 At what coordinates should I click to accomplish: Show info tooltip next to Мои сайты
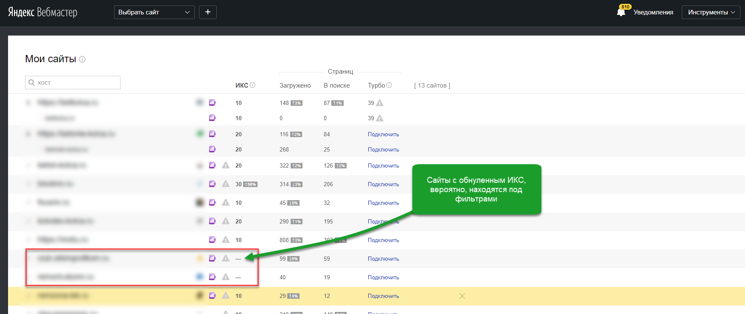click(82, 59)
